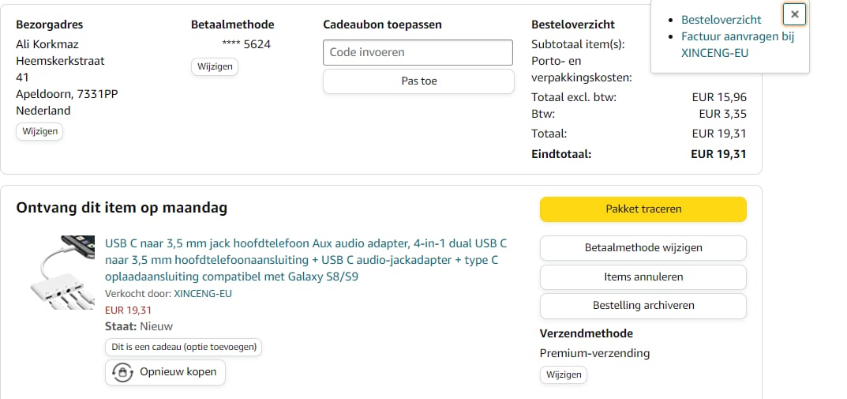Open the adapter product thumbnail image
This screenshot has width=847, height=399.
click(x=64, y=271)
